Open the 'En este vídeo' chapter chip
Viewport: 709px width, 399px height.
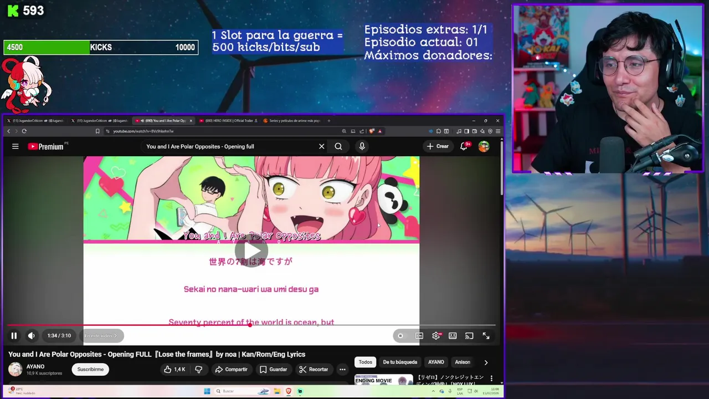pyautogui.click(x=101, y=336)
